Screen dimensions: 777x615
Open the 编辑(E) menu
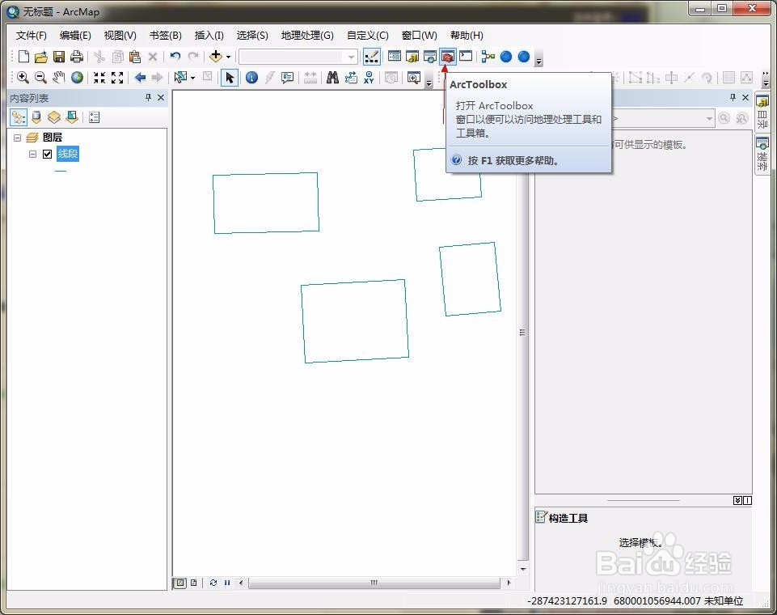75,36
